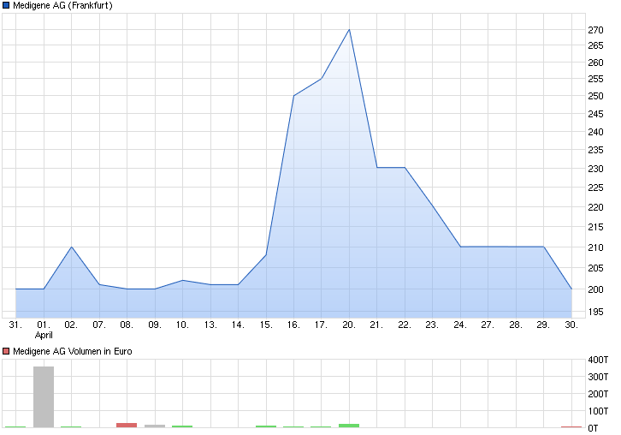The height and width of the screenshot is (435, 621).
Task: Click the x-axis date label '17.'
Action: (x=322, y=325)
